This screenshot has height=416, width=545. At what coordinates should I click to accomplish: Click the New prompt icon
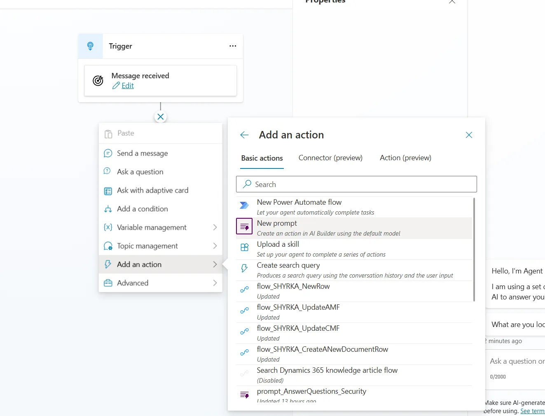coord(244,226)
